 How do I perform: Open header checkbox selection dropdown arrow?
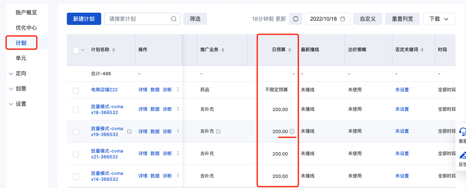83,50
